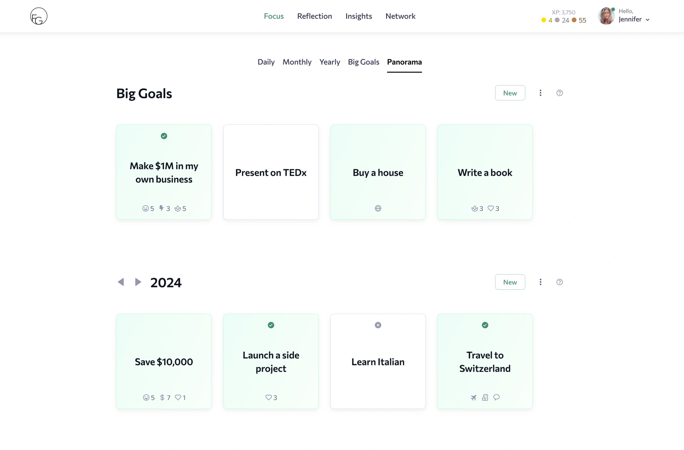Click the forward arrow to navigate years
The width and height of the screenshot is (684, 450).
(x=138, y=282)
